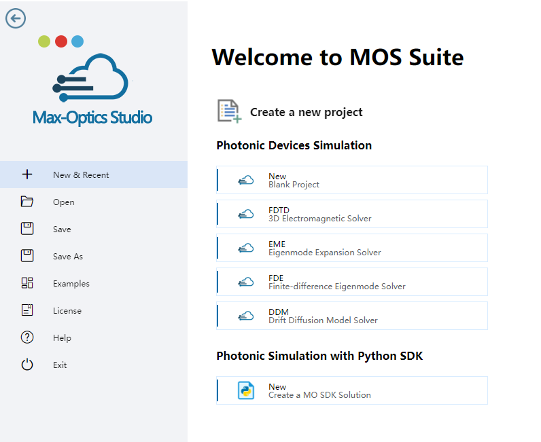541x442 pixels.
Task: Start a DDM Drift Diffusion Model project
Action: click(352, 316)
